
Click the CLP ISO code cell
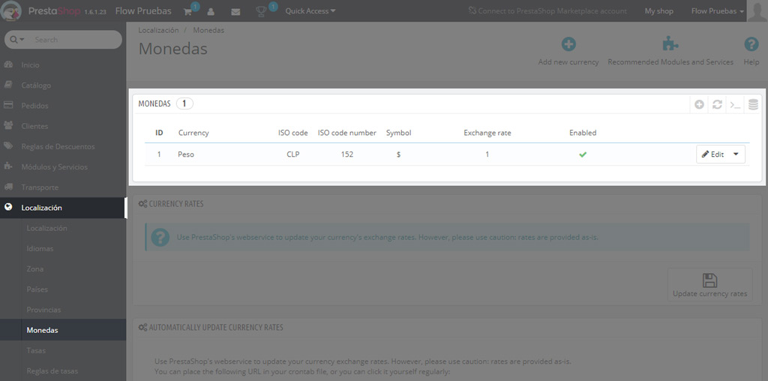[x=293, y=154]
